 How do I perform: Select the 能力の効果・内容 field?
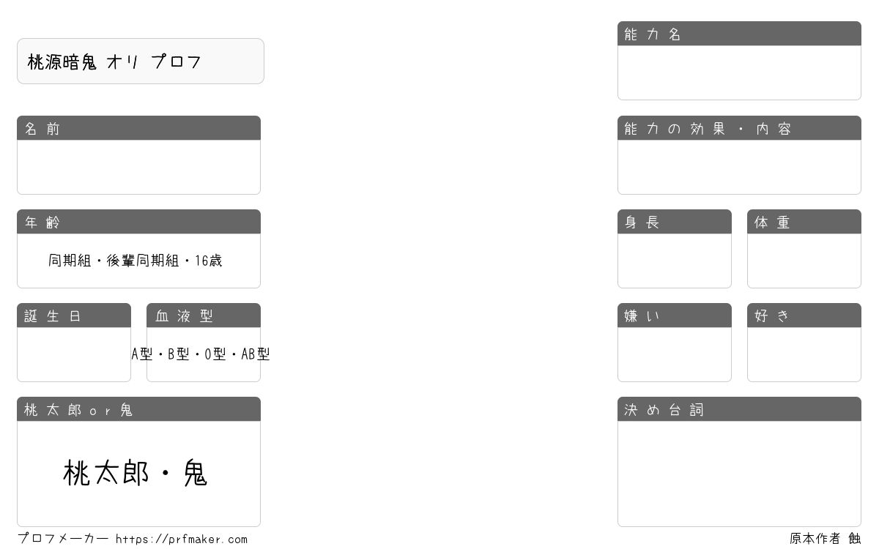(739, 167)
